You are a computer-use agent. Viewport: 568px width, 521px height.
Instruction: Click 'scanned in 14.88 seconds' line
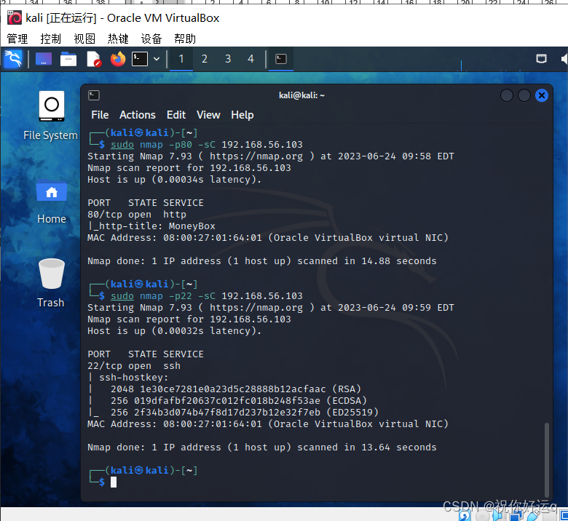[262, 261]
